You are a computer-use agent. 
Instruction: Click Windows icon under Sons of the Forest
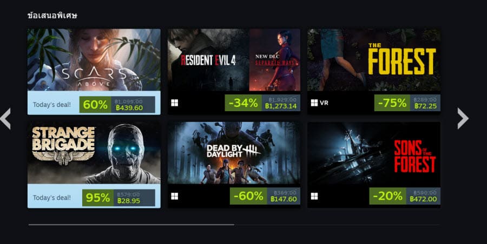point(314,196)
